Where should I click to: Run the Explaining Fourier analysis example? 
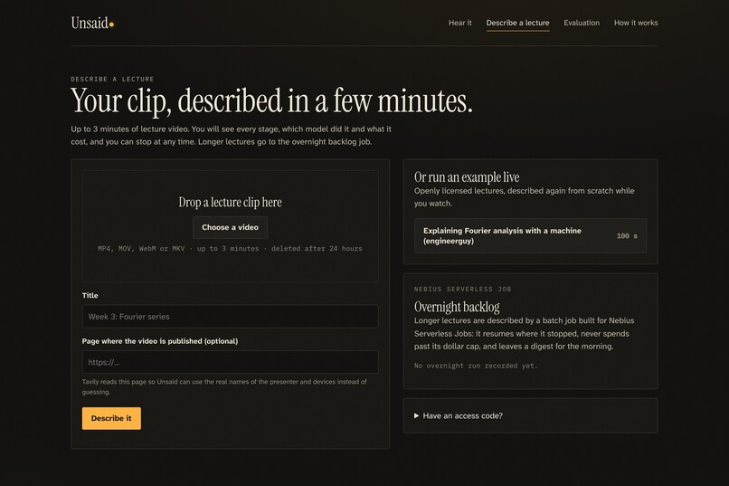(531, 236)
